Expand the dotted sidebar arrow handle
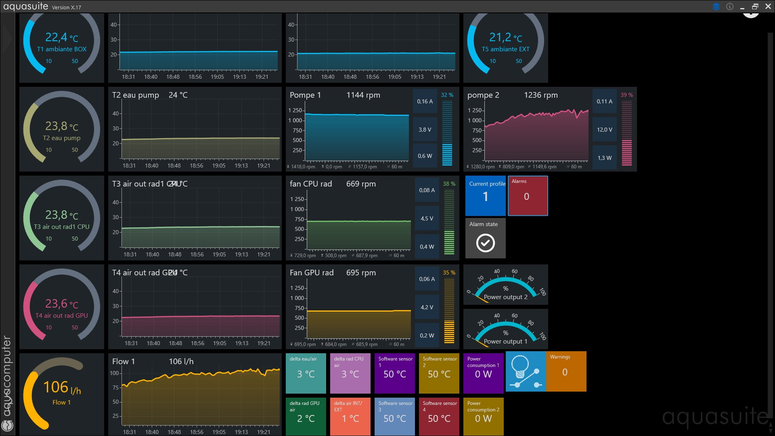Viewport: 775px width, 436px height. (x=7, y=39)
